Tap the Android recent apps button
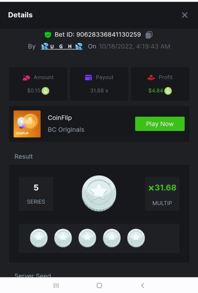The width and height of the screenshot is (198, 293). (56, 285)
